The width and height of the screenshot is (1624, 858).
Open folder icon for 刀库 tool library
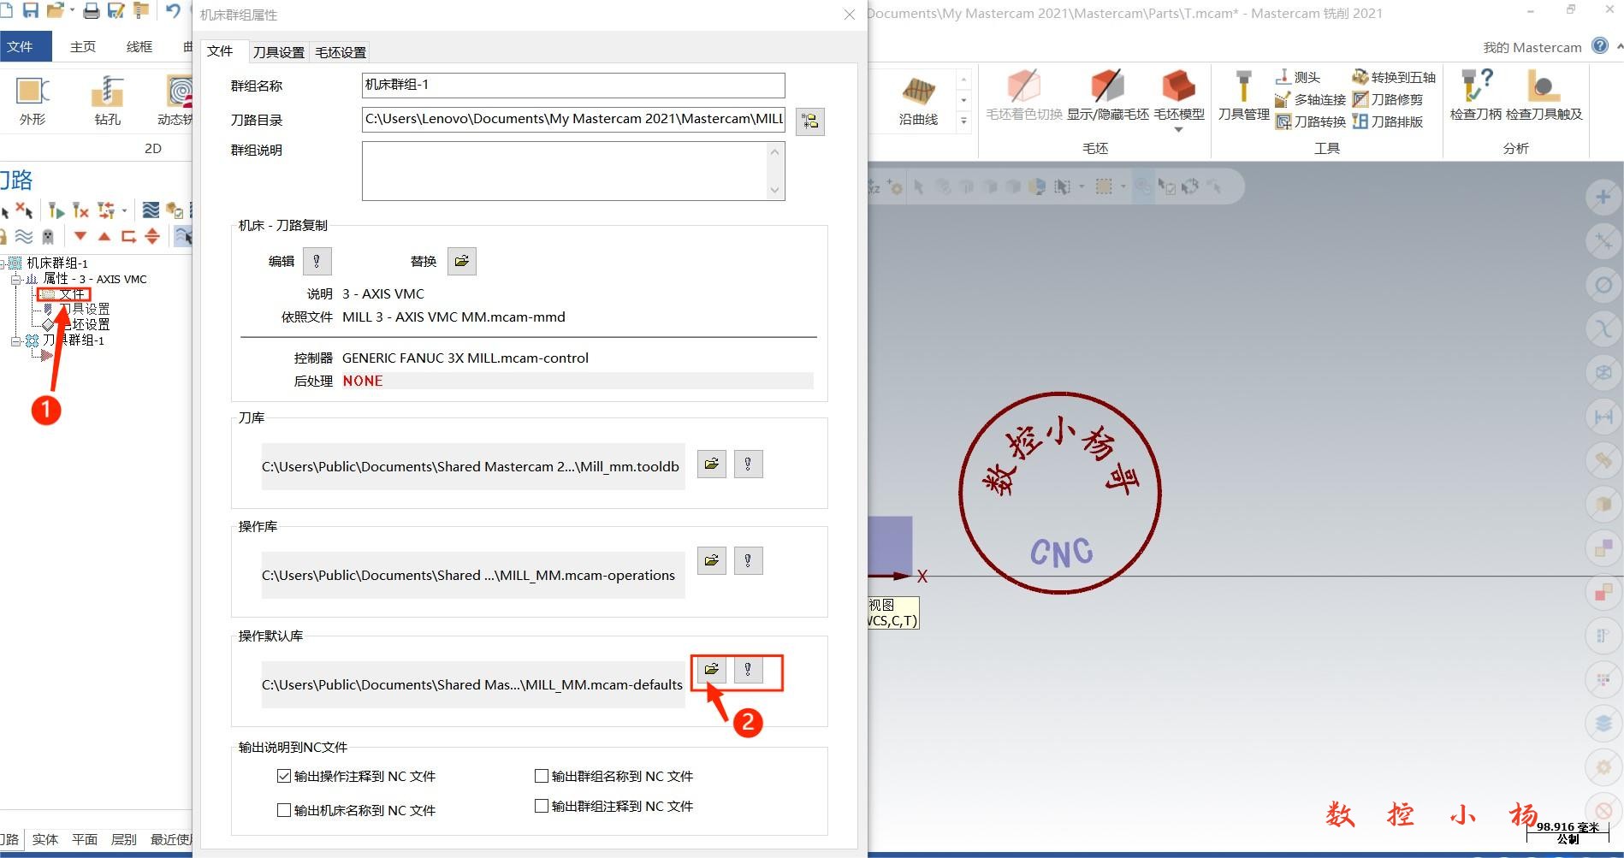711,464
